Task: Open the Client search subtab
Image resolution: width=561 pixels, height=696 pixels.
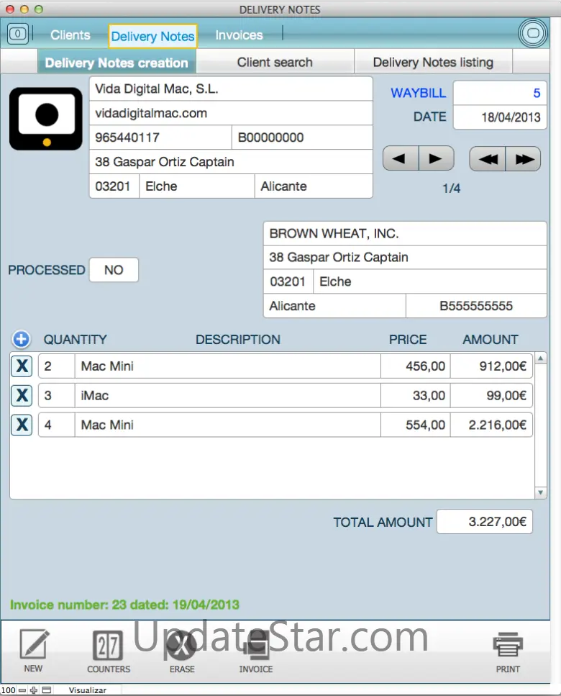Action: (275, 62)
